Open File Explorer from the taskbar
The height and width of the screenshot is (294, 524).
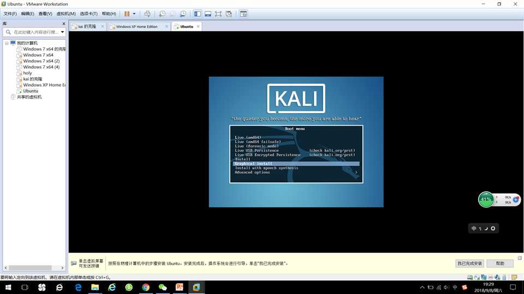(x=95, y=287)
